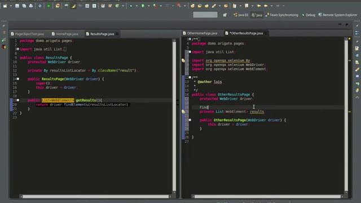Screen dimensions: 361x203
Task: Switch to Team Synchronizing perspective
Action: [282, 15]
